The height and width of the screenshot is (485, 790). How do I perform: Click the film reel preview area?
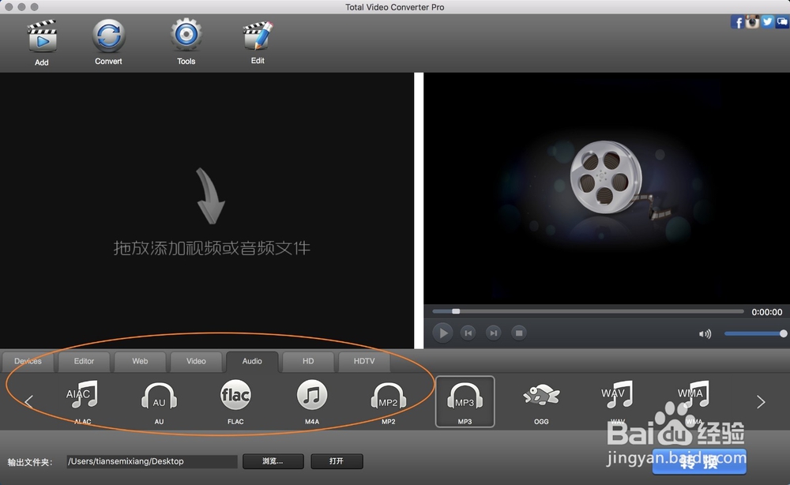point(607,188)
